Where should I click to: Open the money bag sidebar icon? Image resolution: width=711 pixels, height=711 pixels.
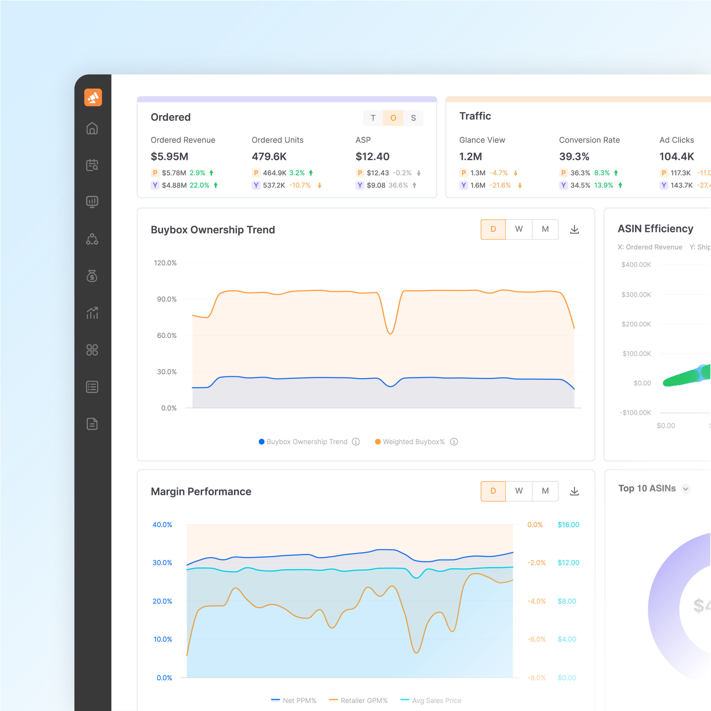pyautogui.click(x=92, y=276)
